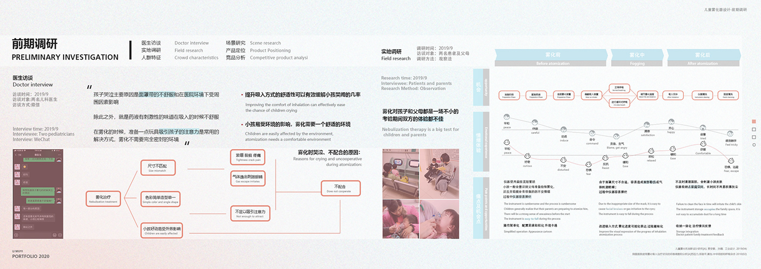This screenshot has height=269, width=761.
Task: Select the 'Gas escape irritates' box
Action: [x=248, y=179]
